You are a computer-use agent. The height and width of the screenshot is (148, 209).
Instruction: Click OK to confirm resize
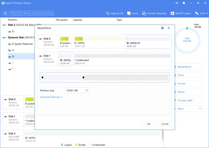click(149, 124)
